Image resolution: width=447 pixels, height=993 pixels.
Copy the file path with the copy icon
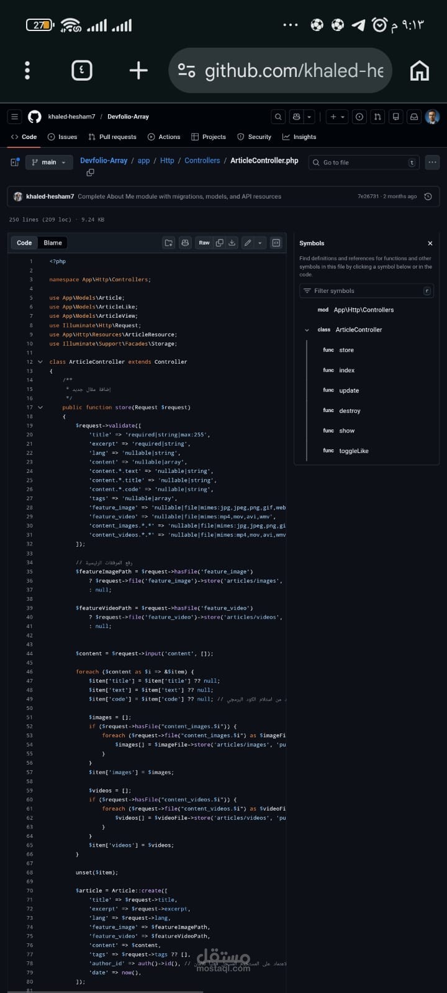[x=90, y=173]
